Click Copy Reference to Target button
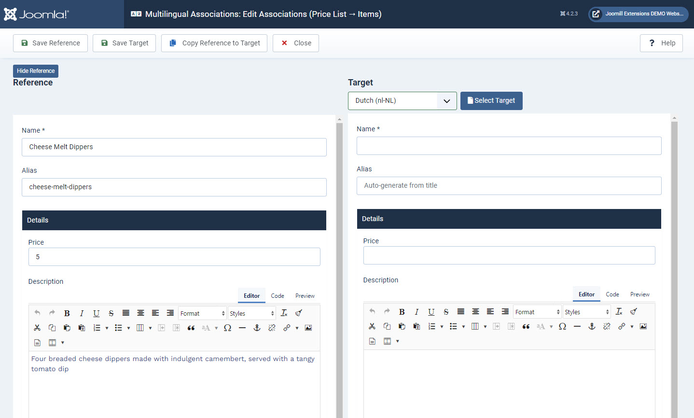694x418 pixels. point(214,43)
